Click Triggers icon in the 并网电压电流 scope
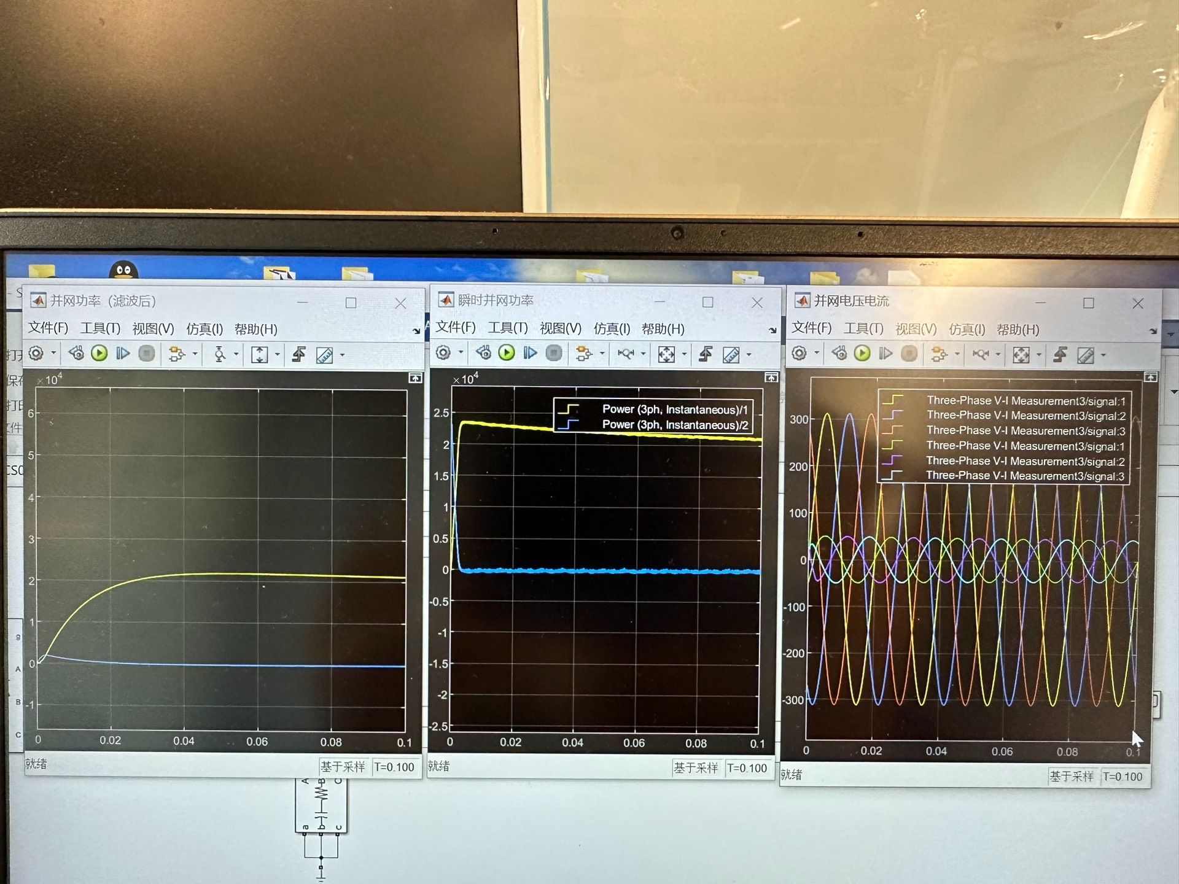Screen dimensions: 1179x884 [x=1060, y=355]
